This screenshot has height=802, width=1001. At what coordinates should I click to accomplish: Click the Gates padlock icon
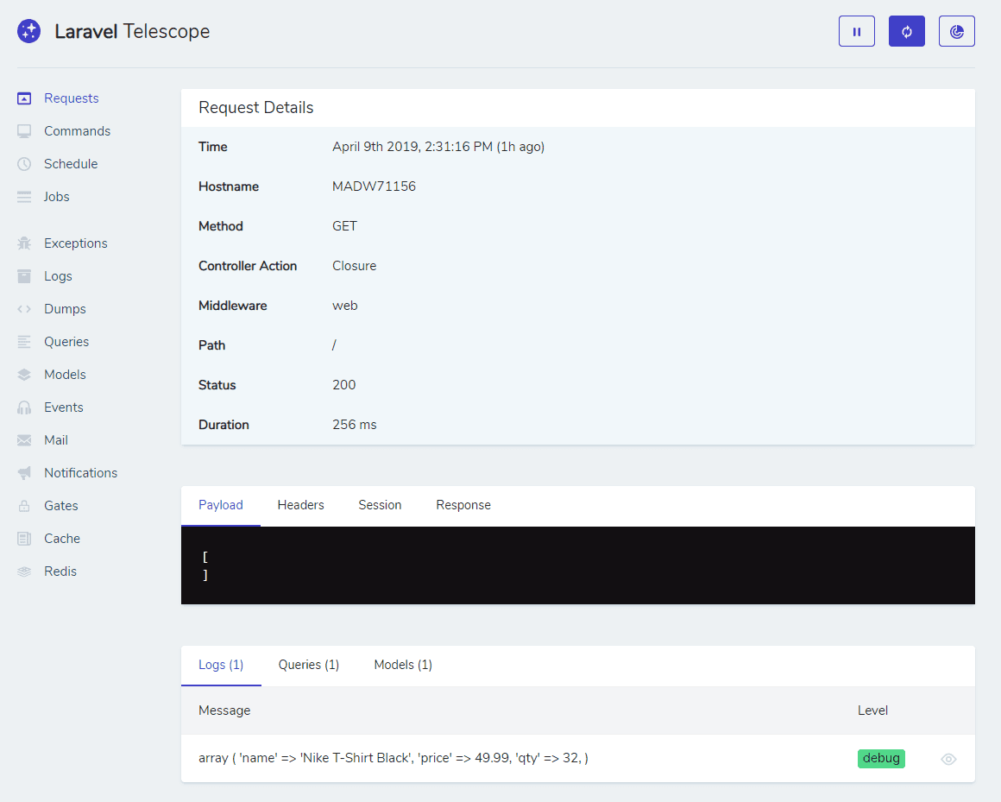(x=23, y=505)
